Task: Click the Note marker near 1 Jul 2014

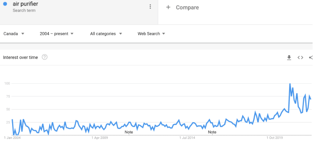Action: [x=212, y=132]
